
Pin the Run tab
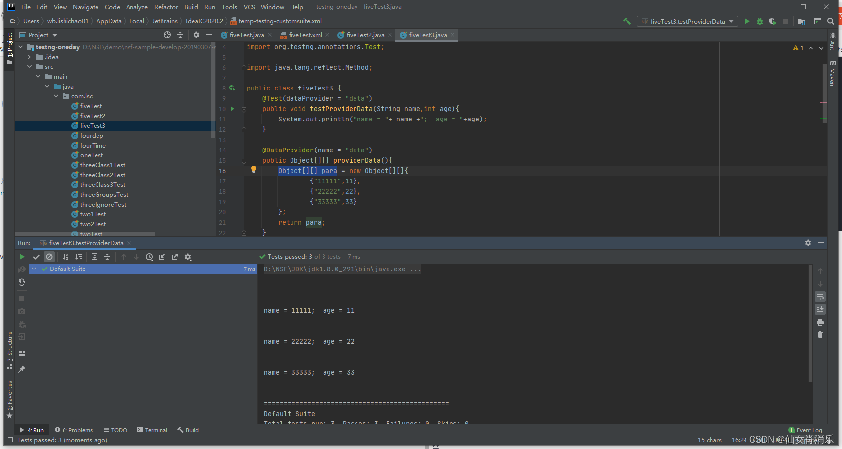pos(22,369)
